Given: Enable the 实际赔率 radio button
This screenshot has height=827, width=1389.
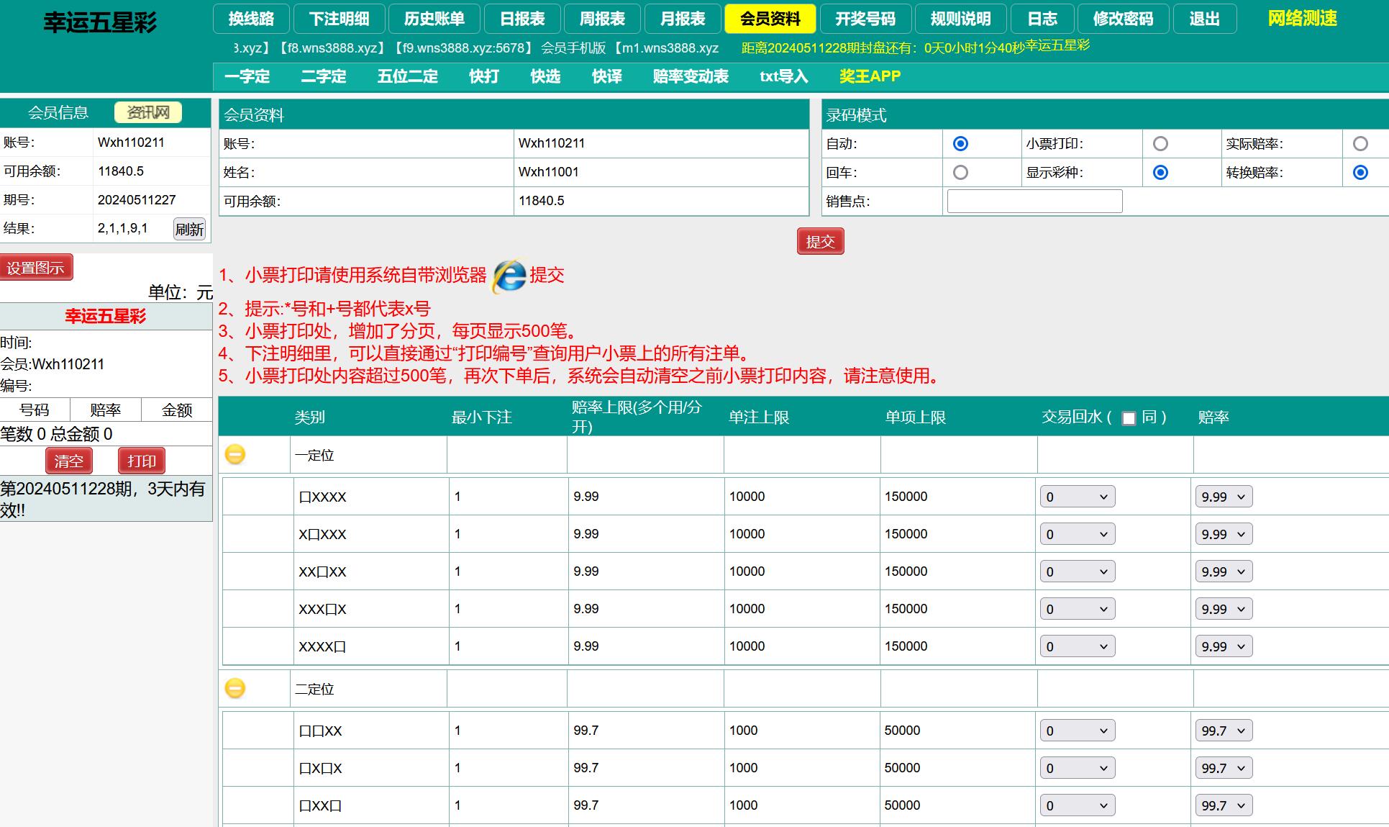Looking at the screenshot, I should (1360, 144).
